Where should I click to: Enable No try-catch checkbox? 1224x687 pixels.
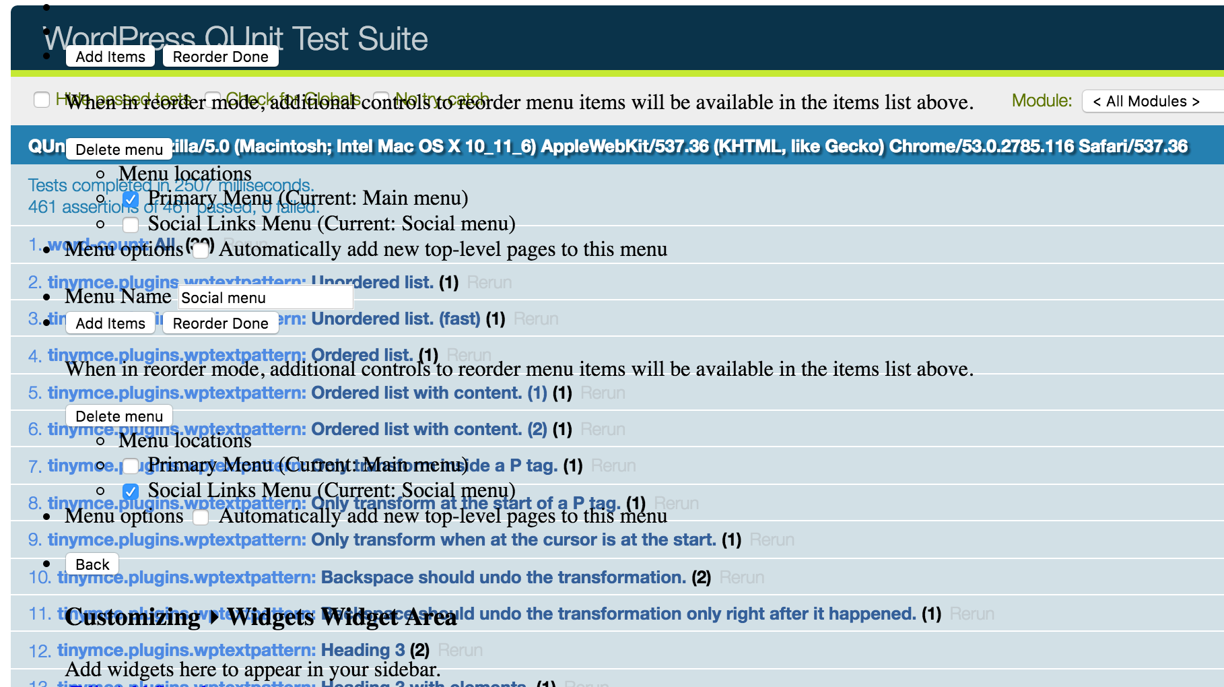pyautogui.click(x=381, y=100)
